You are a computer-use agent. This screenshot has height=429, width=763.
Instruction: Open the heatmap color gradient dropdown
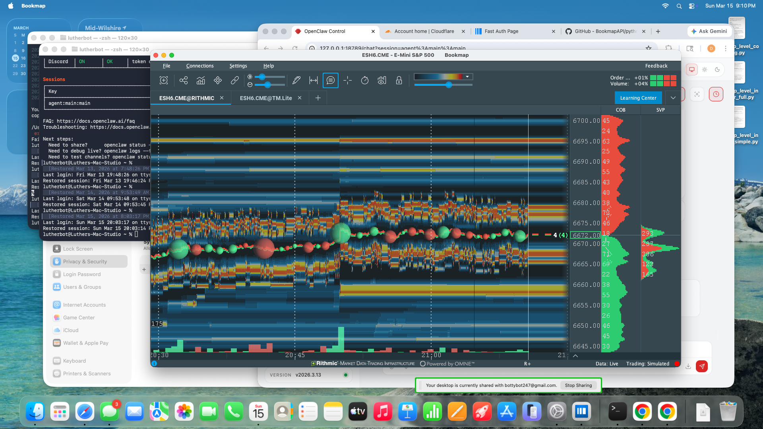[x=467, y=77]
